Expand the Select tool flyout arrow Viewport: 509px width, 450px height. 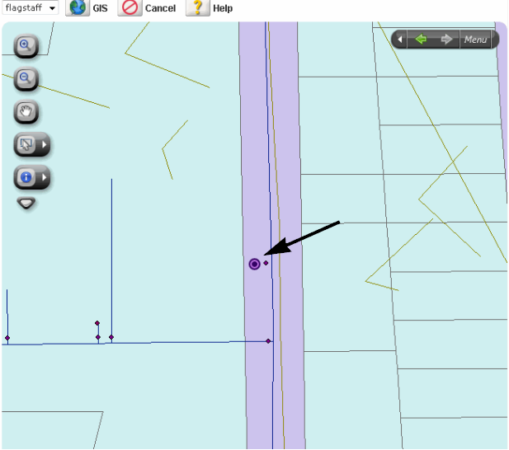pyautogui.click(x=45, y=145)
